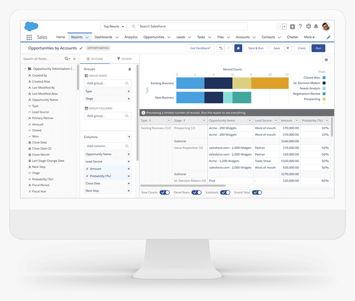Open Lead Source column header dropdown

tap(276, 120)
